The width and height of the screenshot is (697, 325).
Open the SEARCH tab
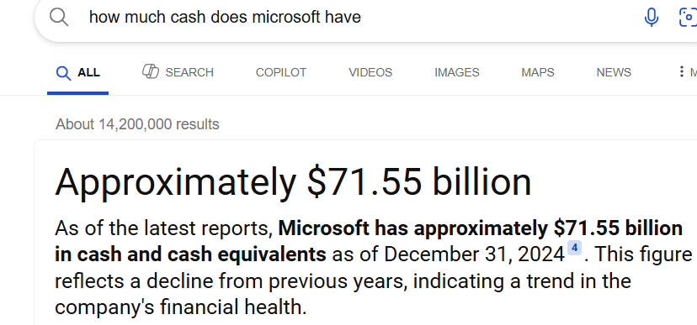click(x=178, y=72)
